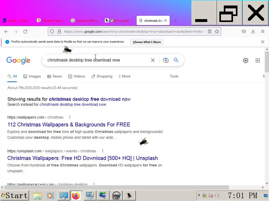Click the Google search magnifier button
The height and width of the screenshot is (201, 269).
(176, 60)
